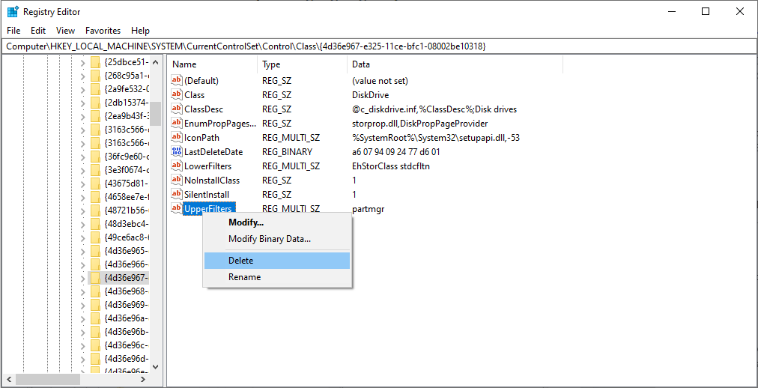Expand the {4d36e968- key
The image size is (758, 388).
pos(82,291)
